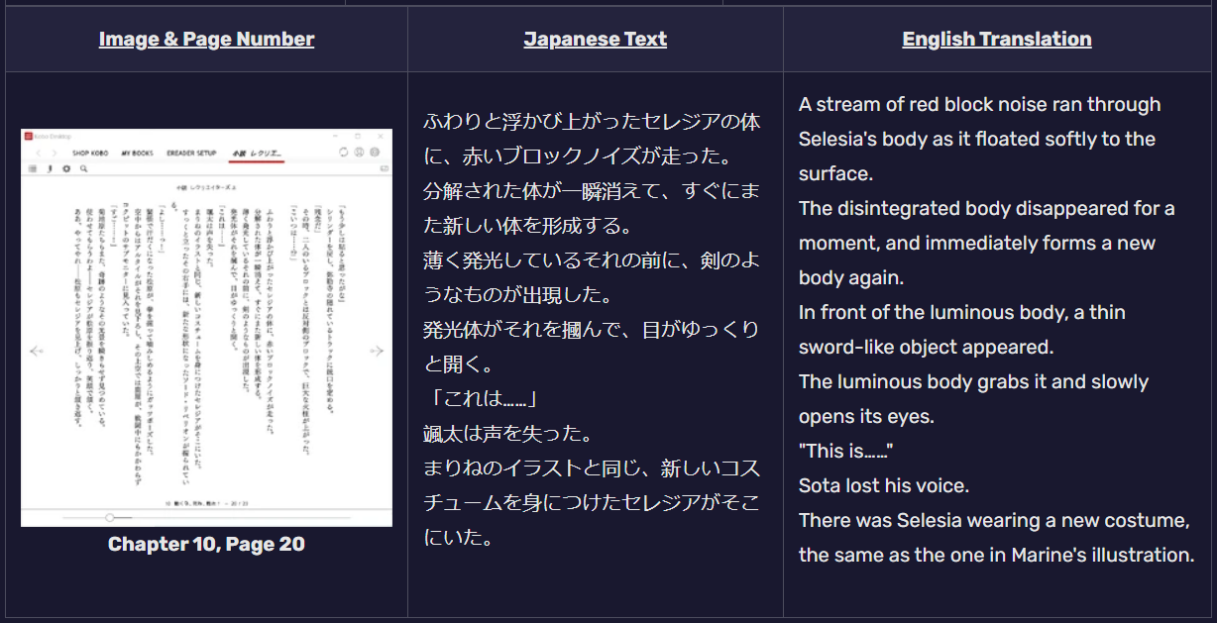
Task: Go to next page with right arrow
Action: [377, 351]
